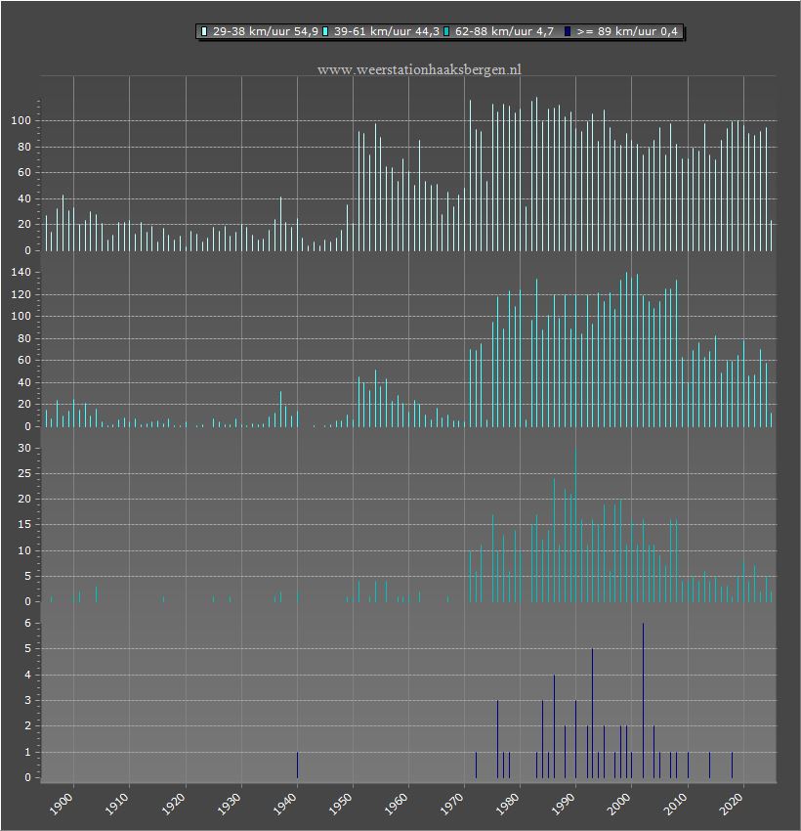The image size is (801, 831).
Task: Click the 39-61 km/uur legend color swatch
Action: pos(325,32)
